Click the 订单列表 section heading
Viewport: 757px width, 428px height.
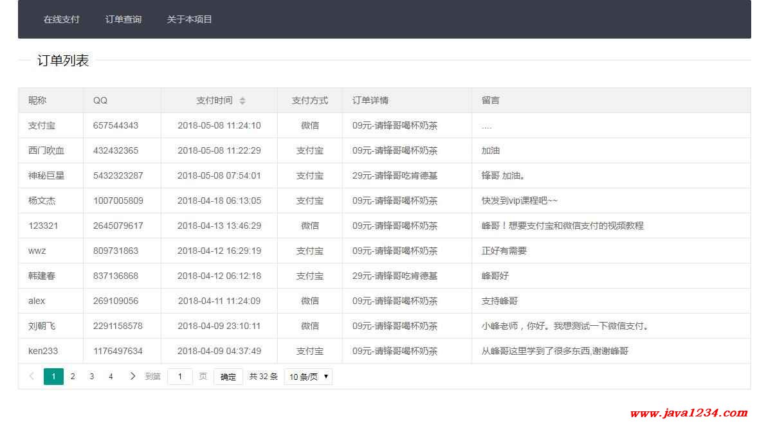click(x=63, y=60)
